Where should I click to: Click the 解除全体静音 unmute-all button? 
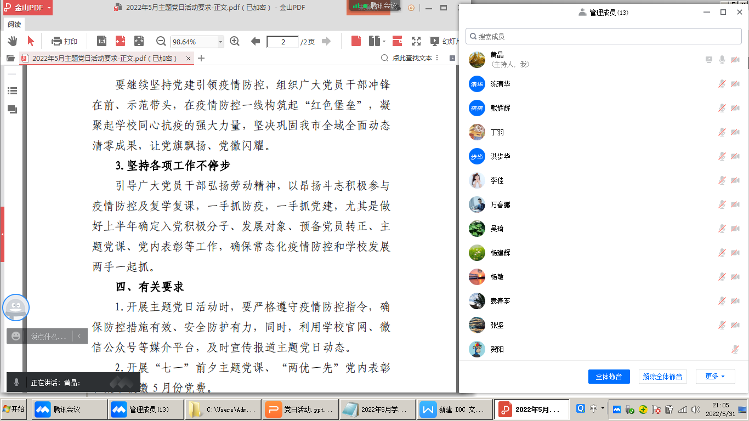pos(662,377)
